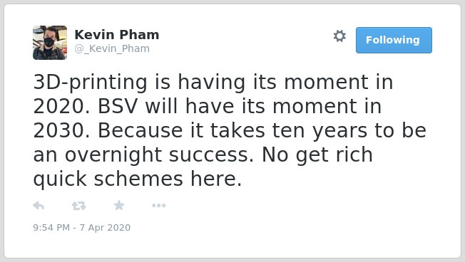Screen dimensions: 465x262
Task: Click the year 2020 in the tweet body
Action: pyautogui.click(x=61, y=106)
